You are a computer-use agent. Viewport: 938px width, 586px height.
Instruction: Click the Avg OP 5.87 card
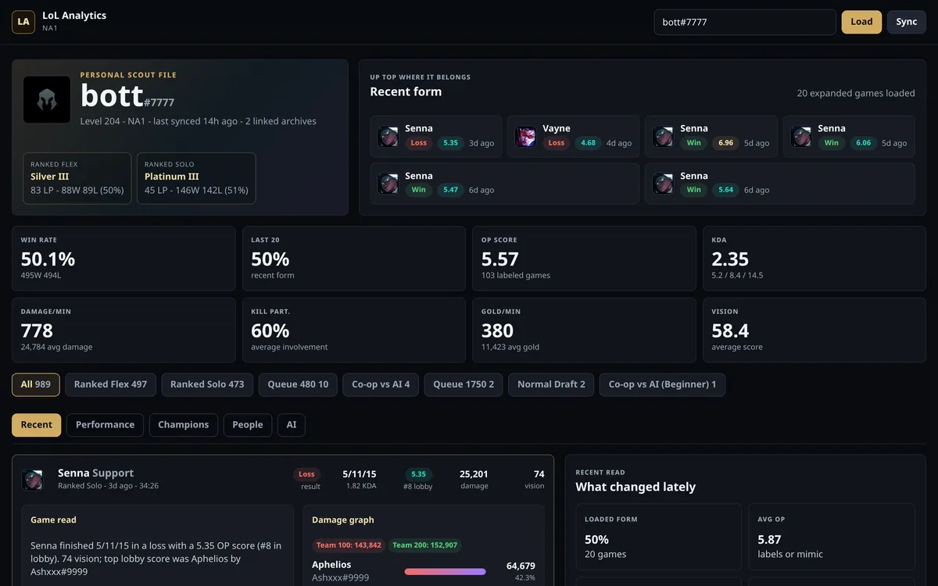[832, 537]
